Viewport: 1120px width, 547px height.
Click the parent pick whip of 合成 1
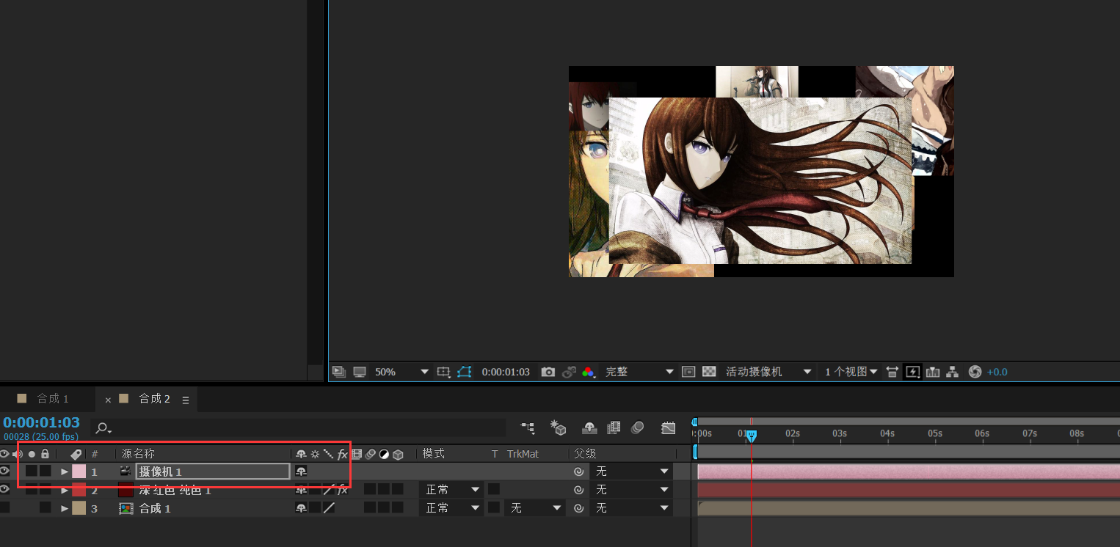pyautogui.click(x=579, y=508)
